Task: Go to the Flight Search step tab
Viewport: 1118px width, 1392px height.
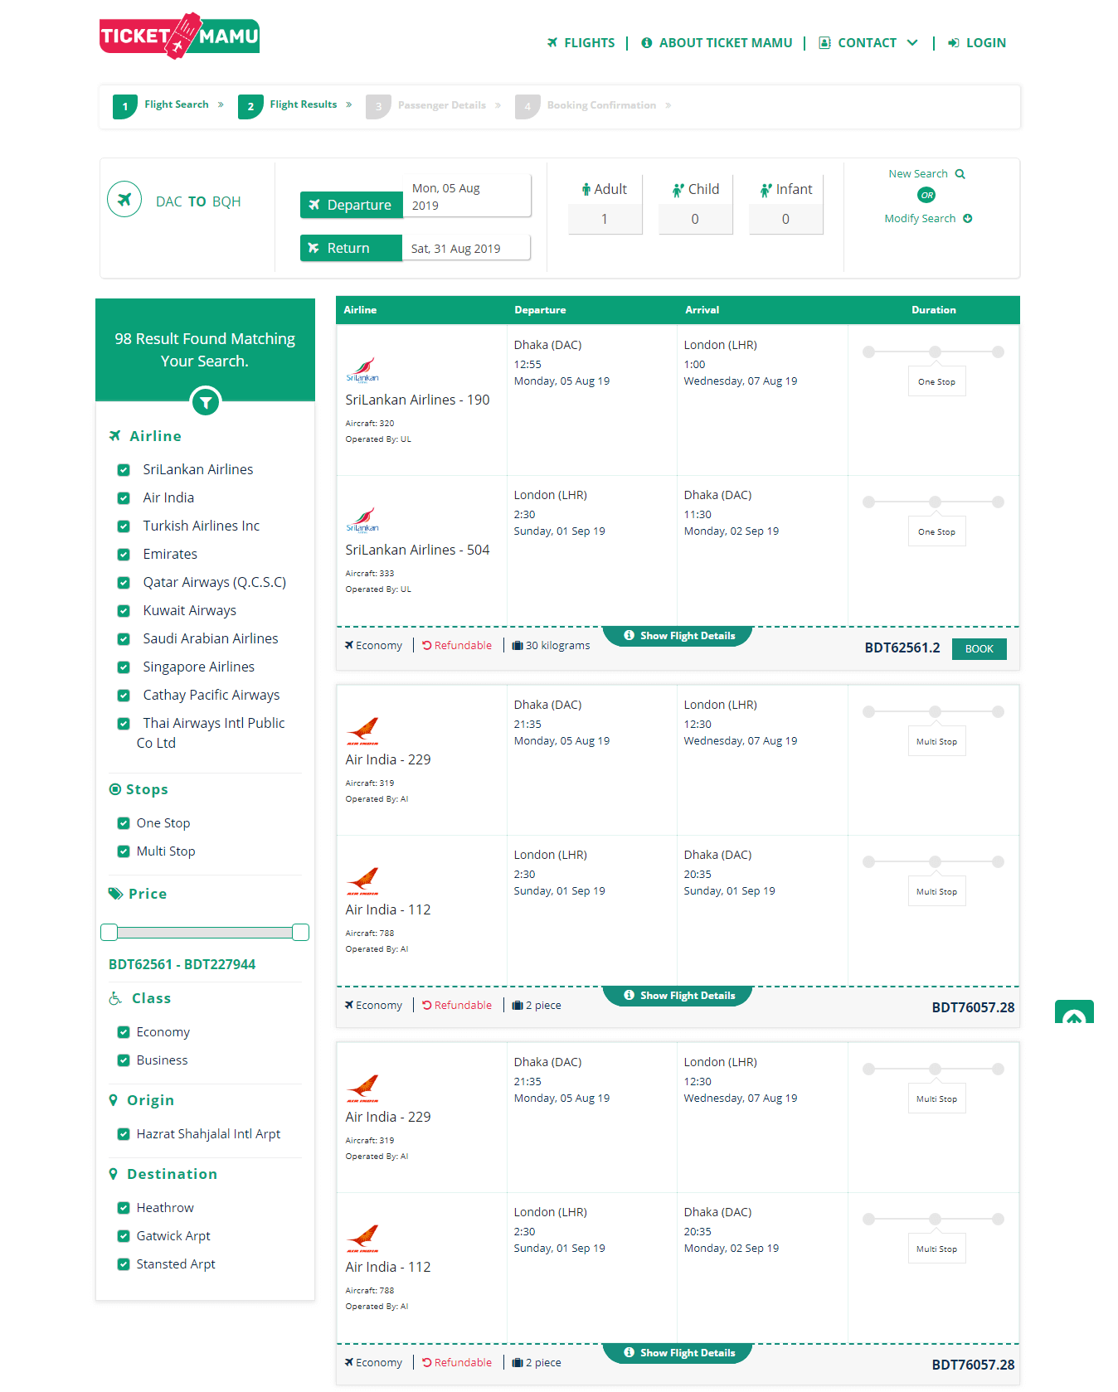Action: tap(176, 105)
